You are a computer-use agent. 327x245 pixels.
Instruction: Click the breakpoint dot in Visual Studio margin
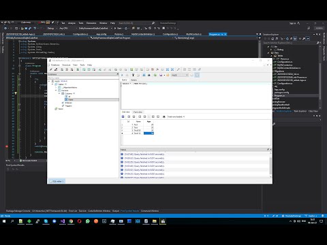click(7, 146)
